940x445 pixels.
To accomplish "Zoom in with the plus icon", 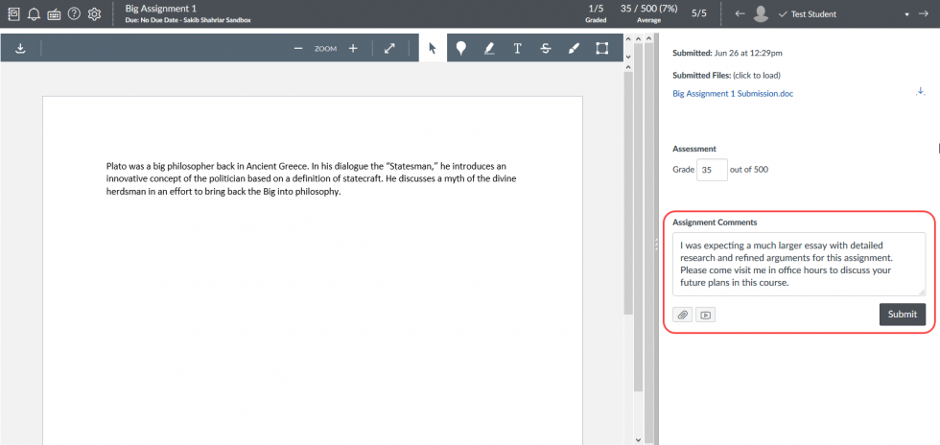I will 353,49.
